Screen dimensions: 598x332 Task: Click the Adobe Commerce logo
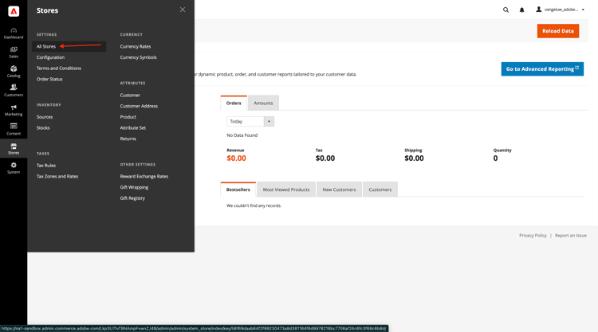pyautogui.click(x=14, y=11)
